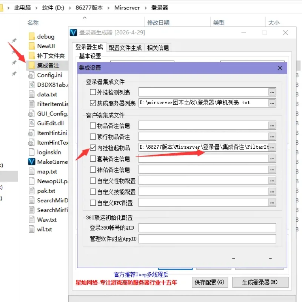Sort Explorer by 修改日期 column
302x302 pixels.
point(158,23)
